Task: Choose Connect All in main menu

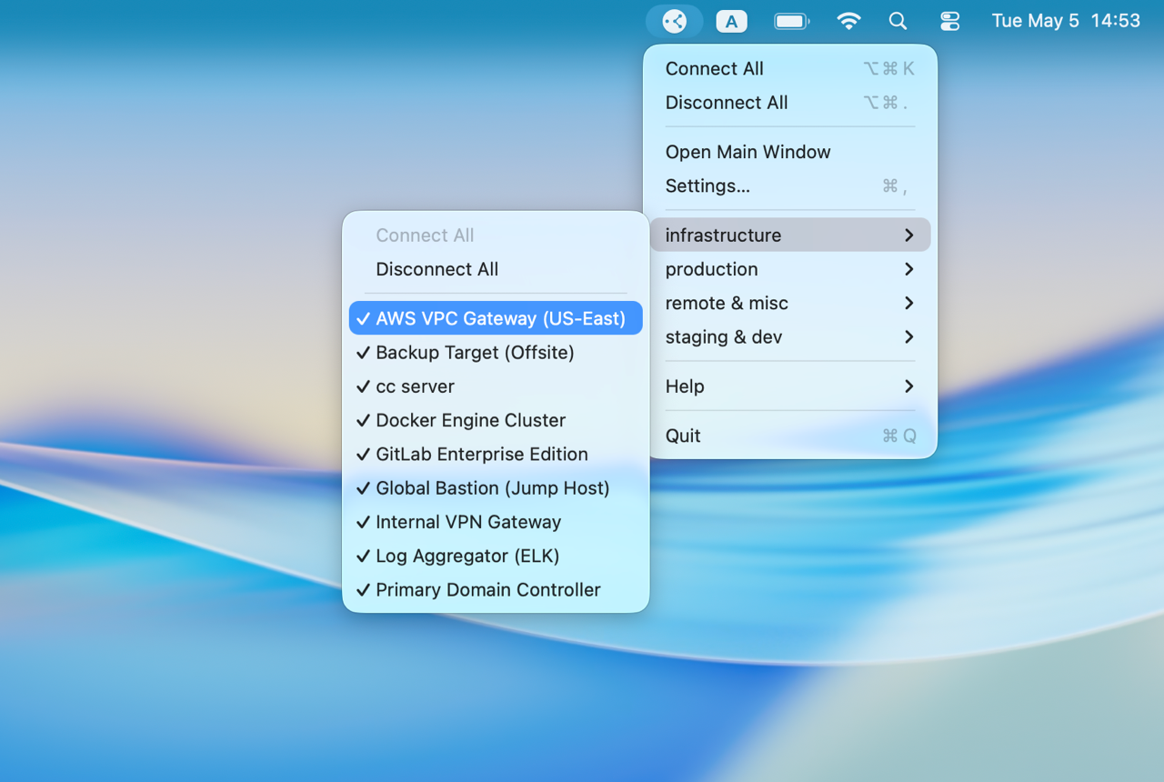Action: (790, 69)
